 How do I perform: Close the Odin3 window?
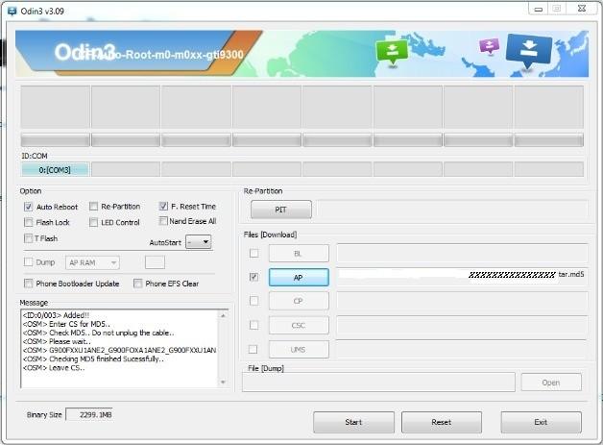(582, 9)
